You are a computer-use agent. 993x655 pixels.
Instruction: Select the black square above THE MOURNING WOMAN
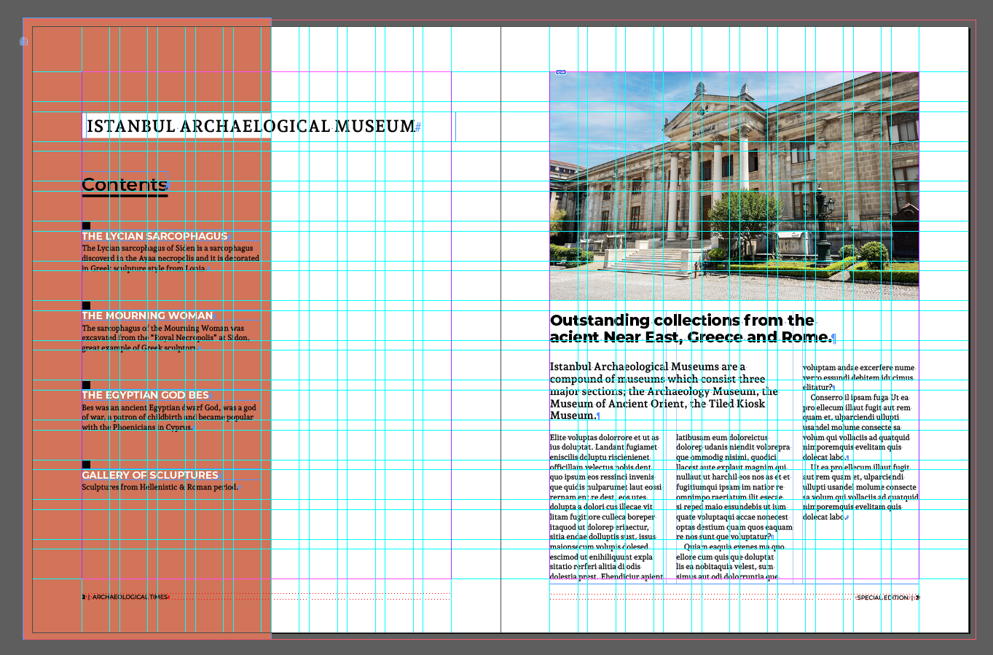pyautogui.click(x=86, y=305)
